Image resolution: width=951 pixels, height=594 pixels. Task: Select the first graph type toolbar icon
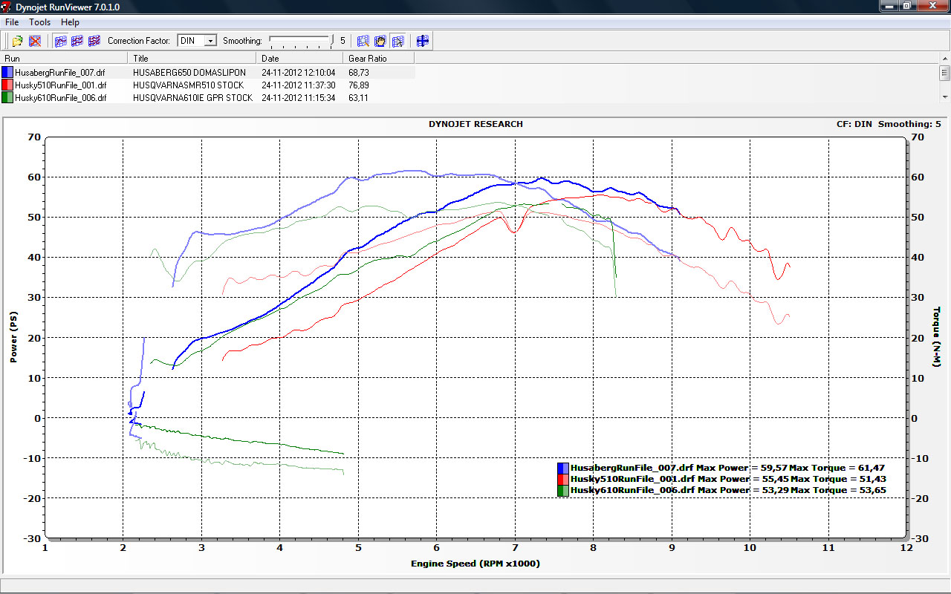[61, 41]
